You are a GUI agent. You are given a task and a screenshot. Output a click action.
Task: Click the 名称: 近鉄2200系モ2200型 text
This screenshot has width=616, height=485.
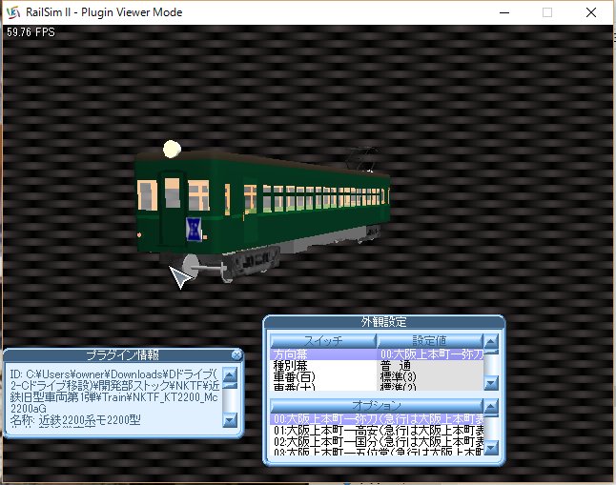pyautogui.click(x=75, y=420)
